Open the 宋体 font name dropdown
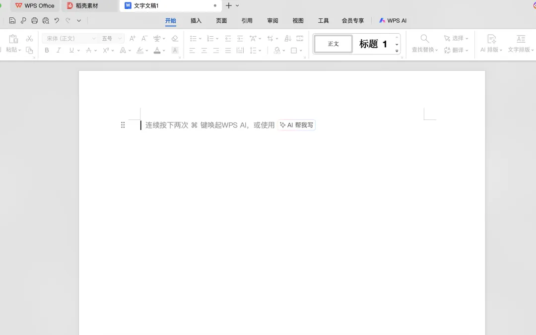 [x=70, y=39]
